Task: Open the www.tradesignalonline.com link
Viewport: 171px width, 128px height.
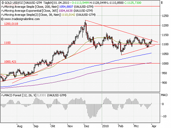Action: [22, 19]
